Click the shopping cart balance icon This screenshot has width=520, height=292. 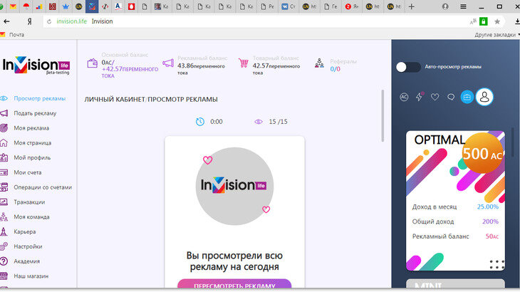coord(244,63)
